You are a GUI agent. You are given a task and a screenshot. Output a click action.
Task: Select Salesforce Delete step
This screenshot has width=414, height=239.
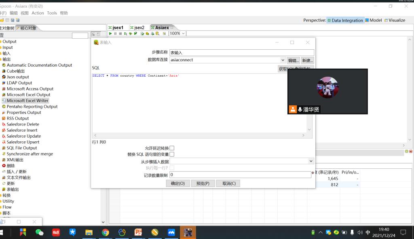point(23,124)
